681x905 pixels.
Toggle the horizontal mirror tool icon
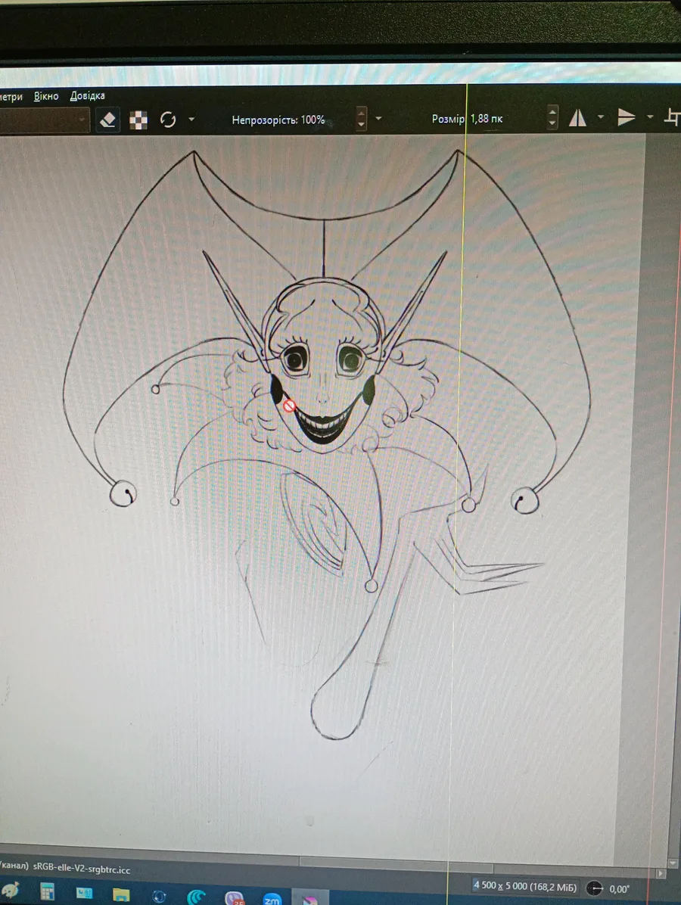[x=577, y=118]
